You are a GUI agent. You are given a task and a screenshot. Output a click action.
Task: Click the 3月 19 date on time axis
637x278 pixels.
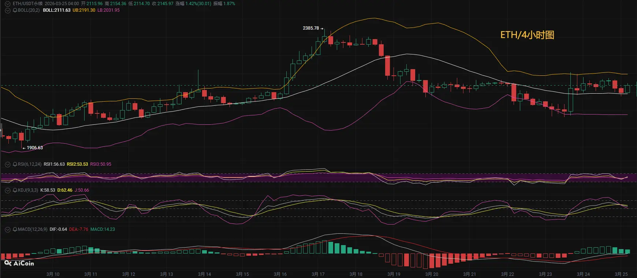point(394,274)
